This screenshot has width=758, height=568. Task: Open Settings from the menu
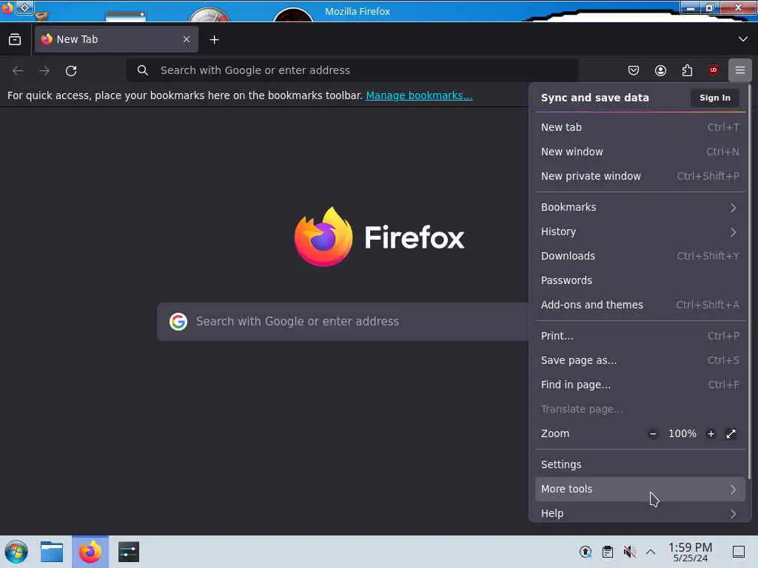[640, 464]
